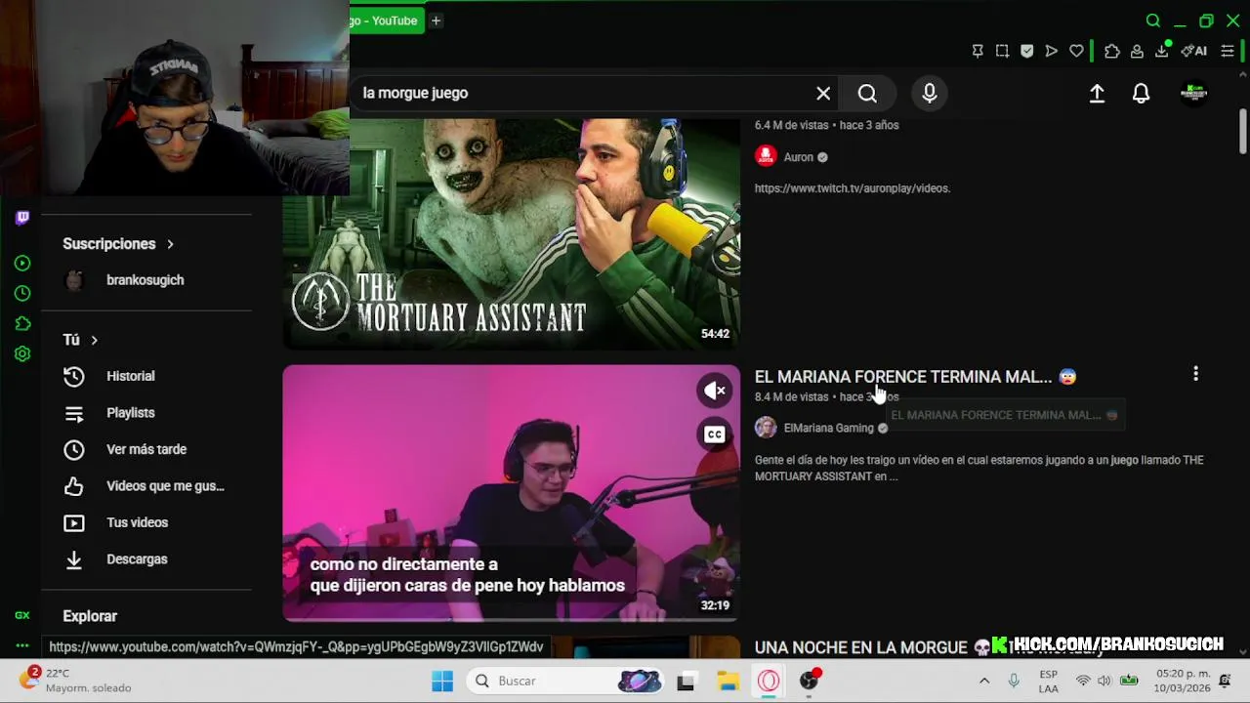This screenshot has height=703, width=1250.
Task: Open three-dot menu for EL MARIANA FORENCE video
Action: click(1195, 374)
